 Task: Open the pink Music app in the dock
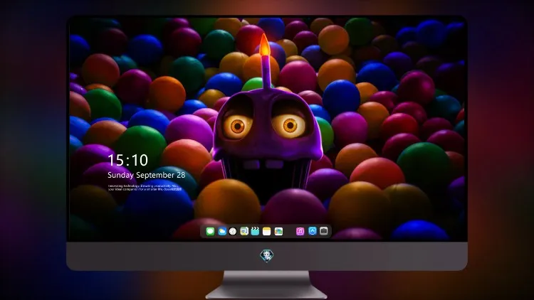tap(300, 231)
